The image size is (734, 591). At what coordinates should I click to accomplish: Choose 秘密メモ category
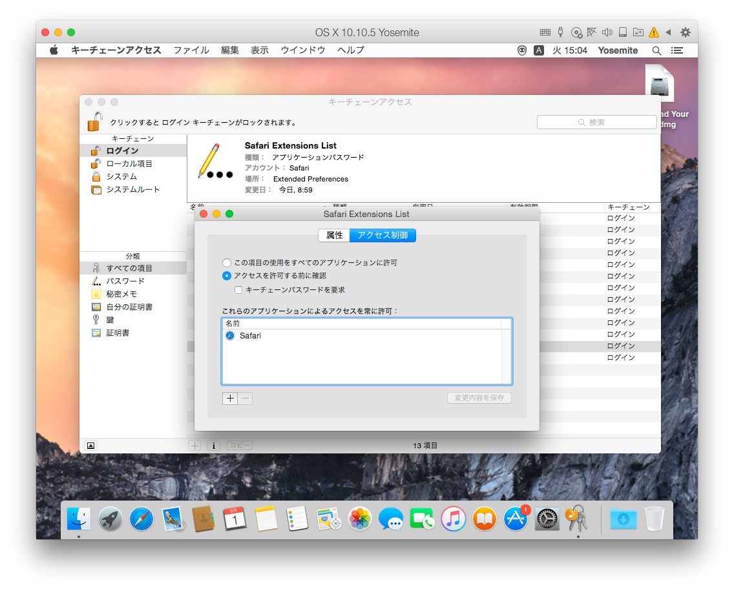(133, 294)
